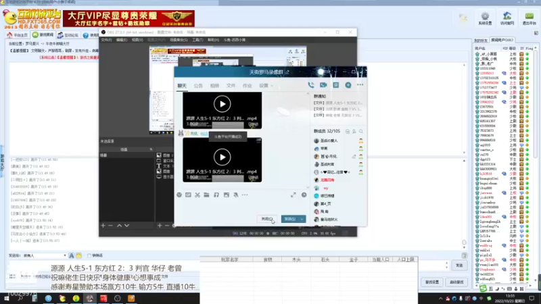Select 房间用户 tab in user list panel
Viewport: 541px width, 304px height.
point(502,40)
